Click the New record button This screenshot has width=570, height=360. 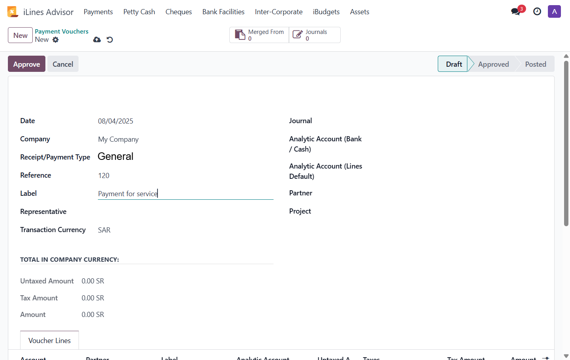pos(21,35)
